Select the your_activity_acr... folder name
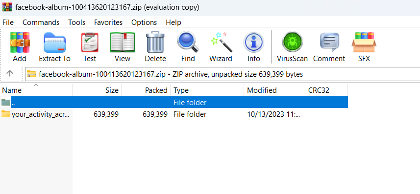The width and height of the screenshot is (420, 194). coord(41,114)
